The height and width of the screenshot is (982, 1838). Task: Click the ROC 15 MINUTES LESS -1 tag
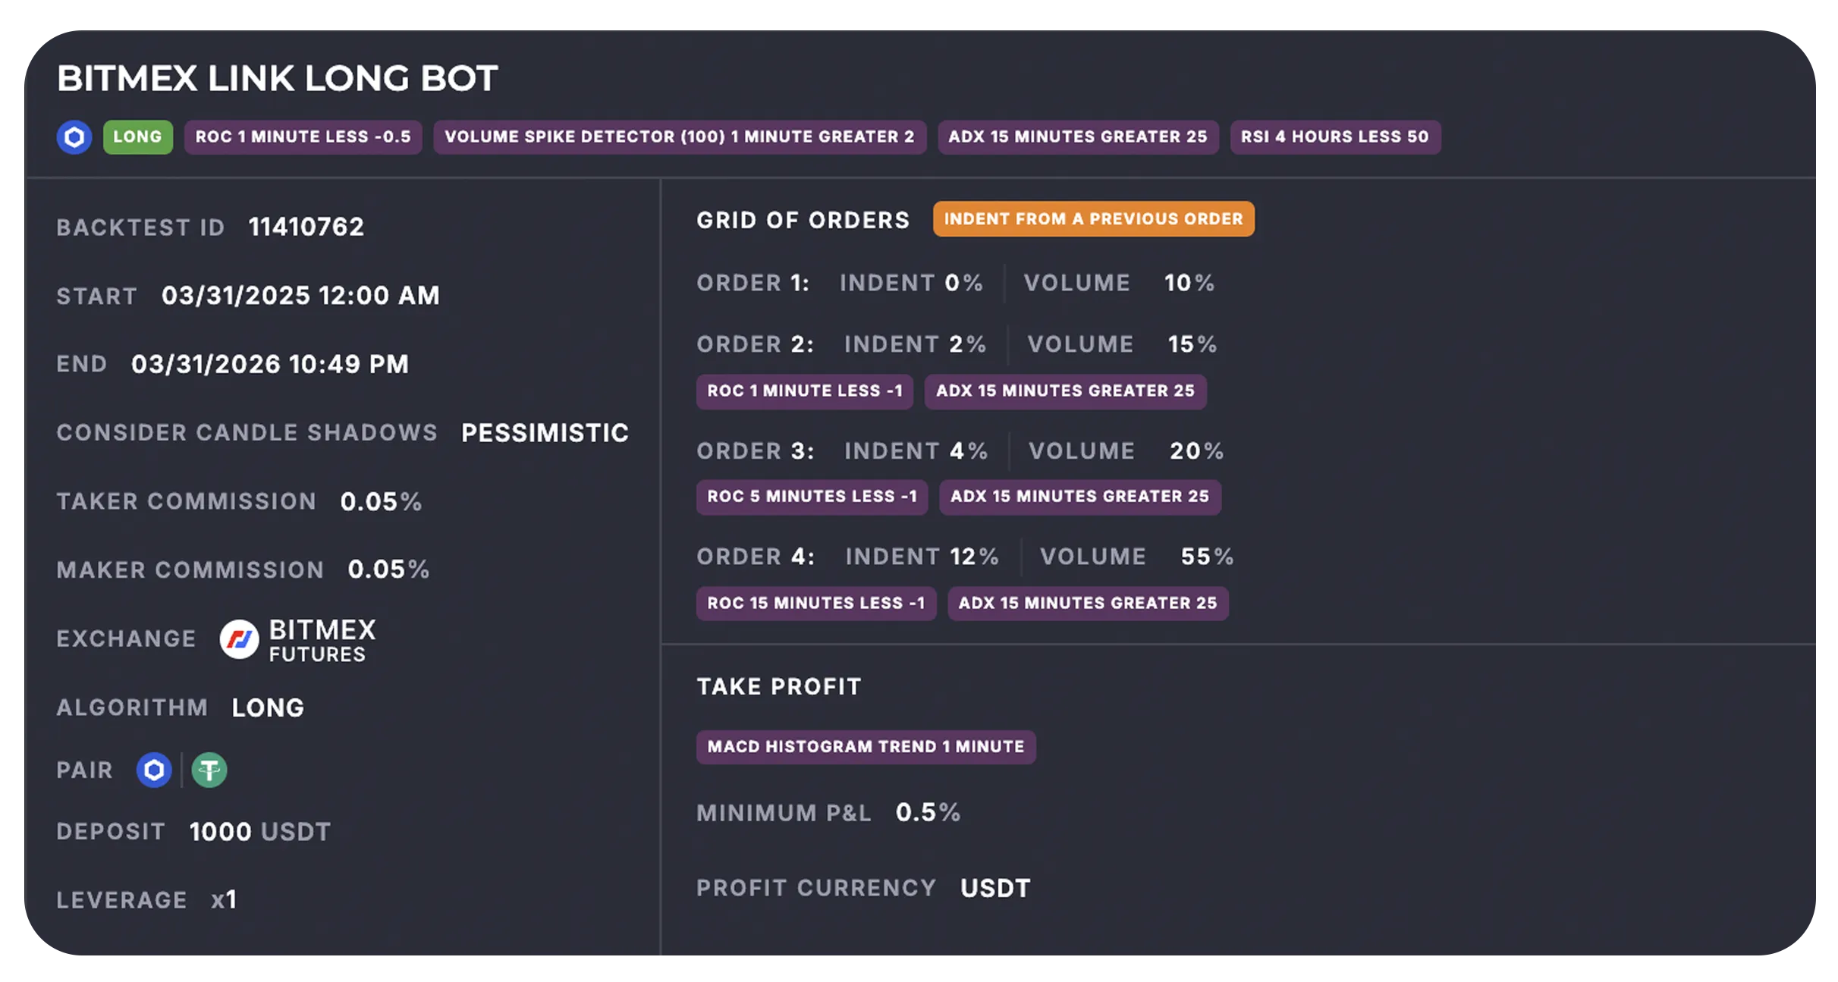tap(816, 604)
